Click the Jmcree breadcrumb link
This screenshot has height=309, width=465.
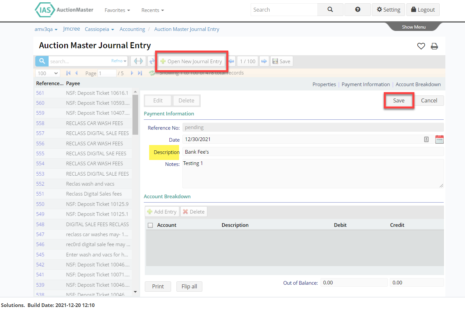(x=72, y=29)
